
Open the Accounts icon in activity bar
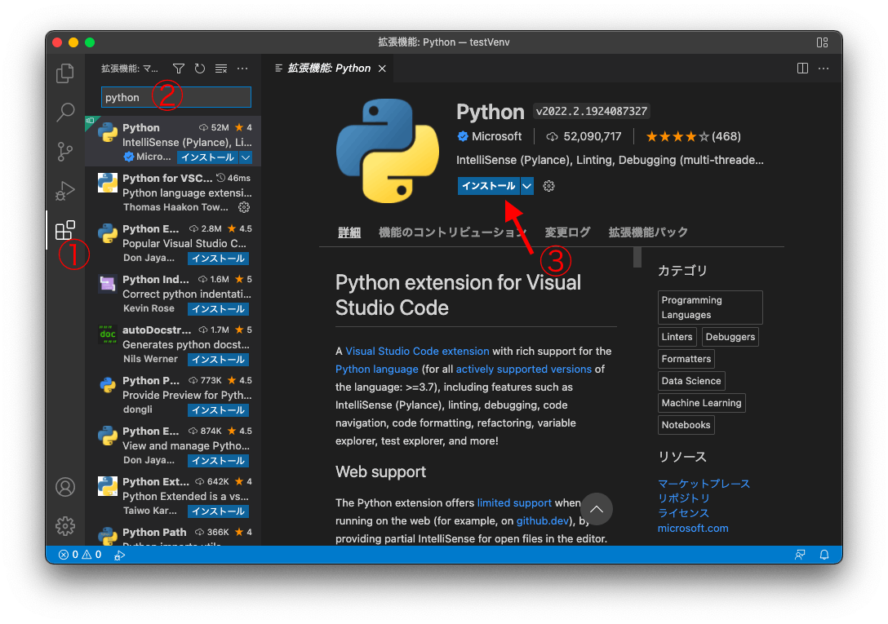[x=65, y=487]
